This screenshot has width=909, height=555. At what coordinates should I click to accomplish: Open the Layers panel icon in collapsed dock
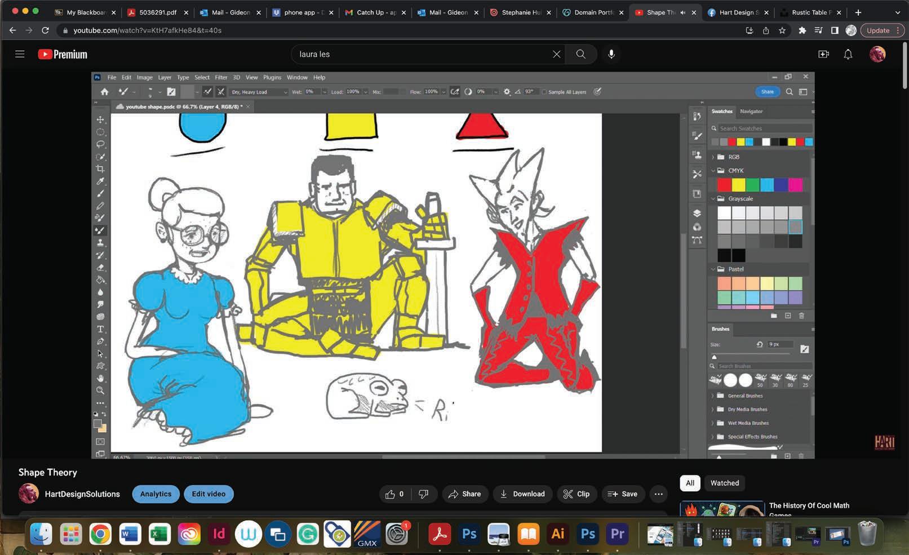697,213
